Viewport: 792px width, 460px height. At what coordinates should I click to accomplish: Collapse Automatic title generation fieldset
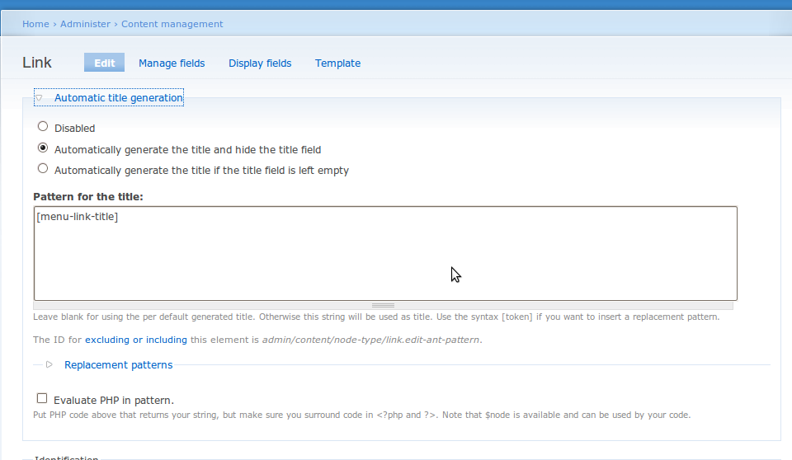119,98
